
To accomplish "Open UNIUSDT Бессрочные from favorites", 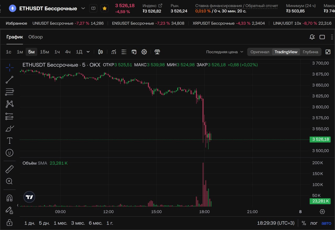I will (x=68, y=23).
